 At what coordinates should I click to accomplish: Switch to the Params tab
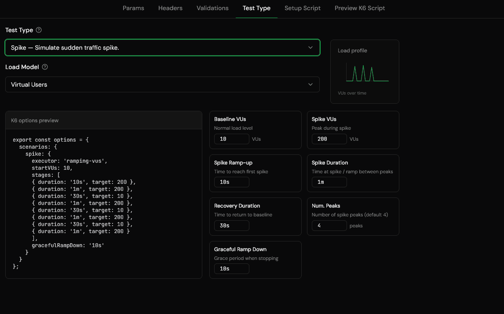click(x=133, y=8)
